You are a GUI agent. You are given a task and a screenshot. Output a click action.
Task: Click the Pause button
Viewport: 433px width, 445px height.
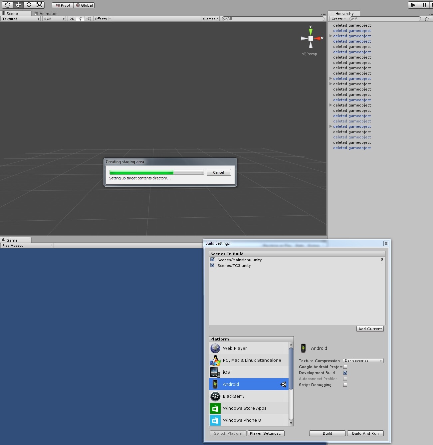(x=424, y=5)
